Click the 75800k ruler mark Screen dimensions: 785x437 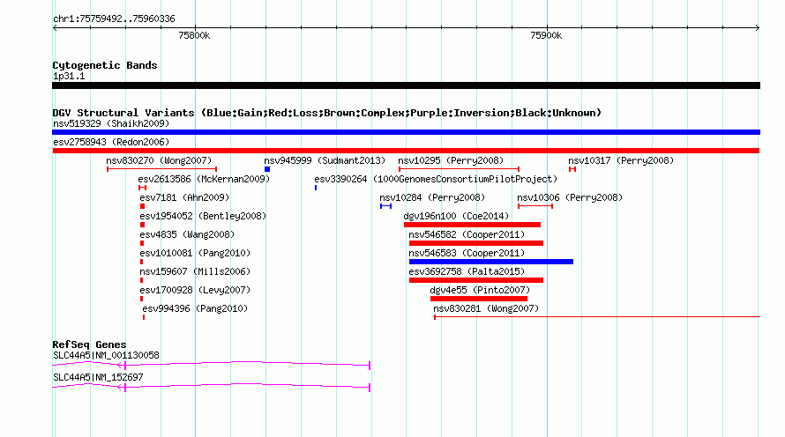click(194, 35)
